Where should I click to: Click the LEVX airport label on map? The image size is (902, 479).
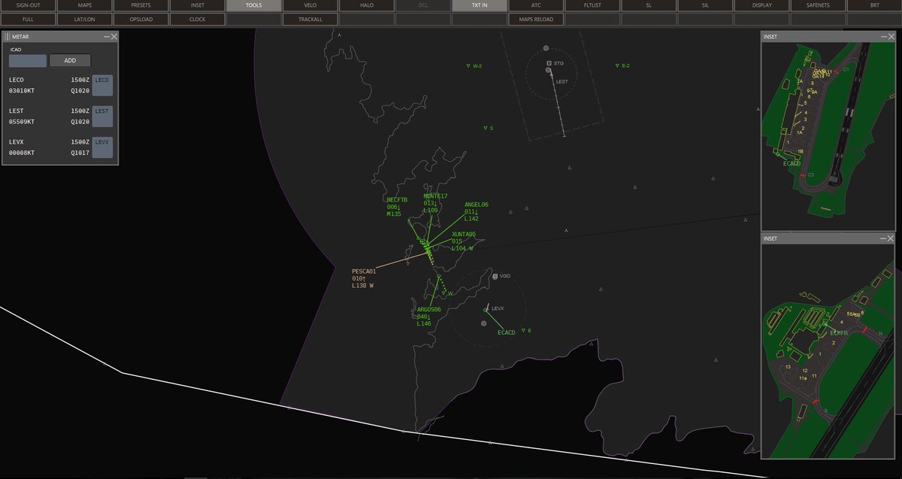pyautogui.click(x=498, y=308)
